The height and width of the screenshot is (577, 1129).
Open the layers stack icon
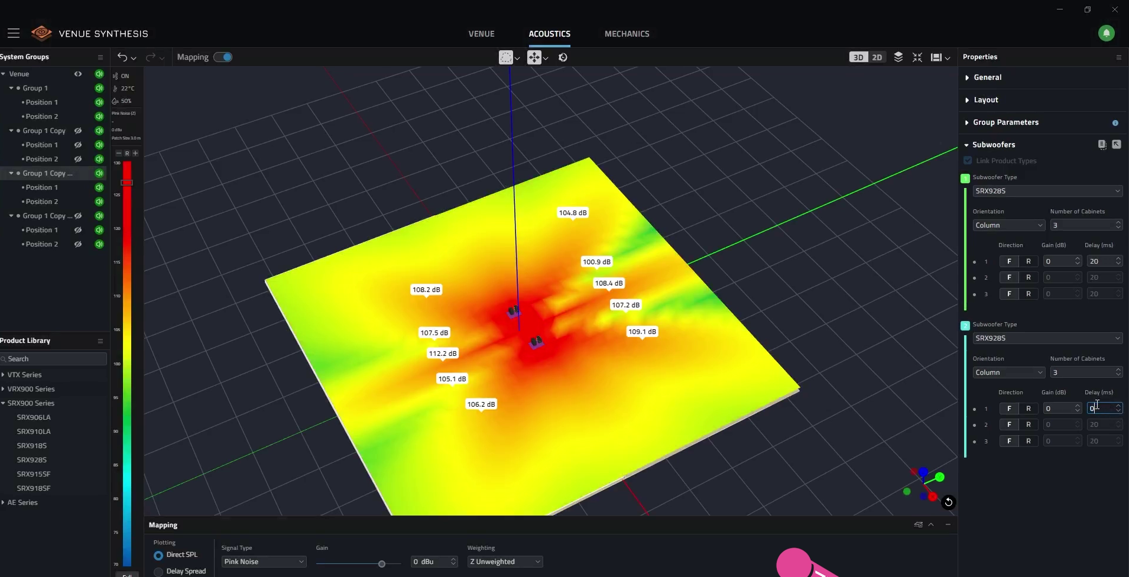pyautogui.click(x=898, y=57)
